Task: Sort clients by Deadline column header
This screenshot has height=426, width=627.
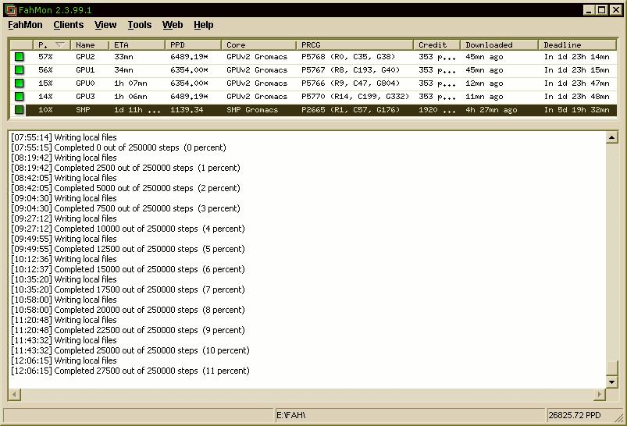Action: coord(577,44)
